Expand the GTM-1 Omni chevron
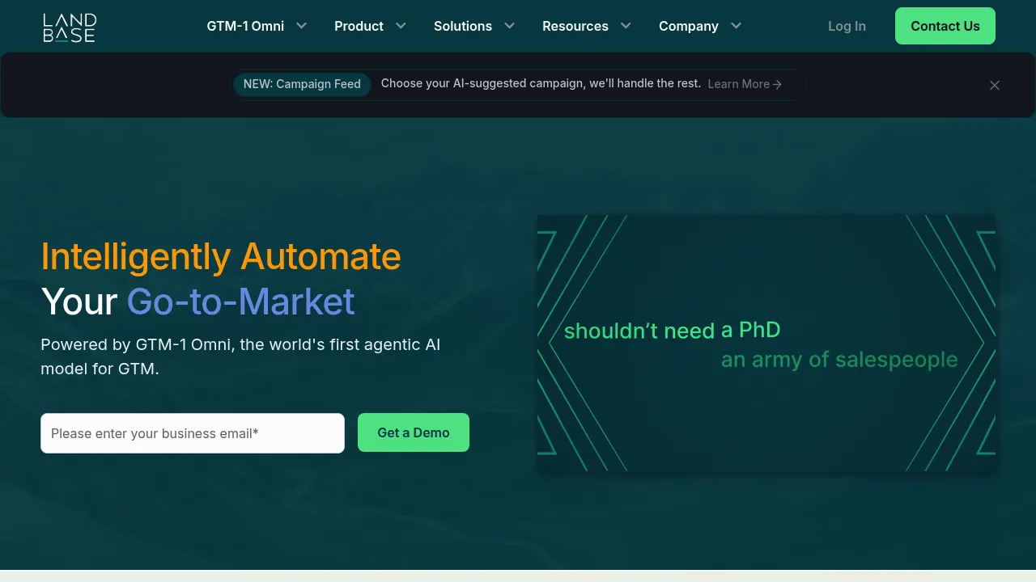 pyautogui.click(x=301, y=26)
